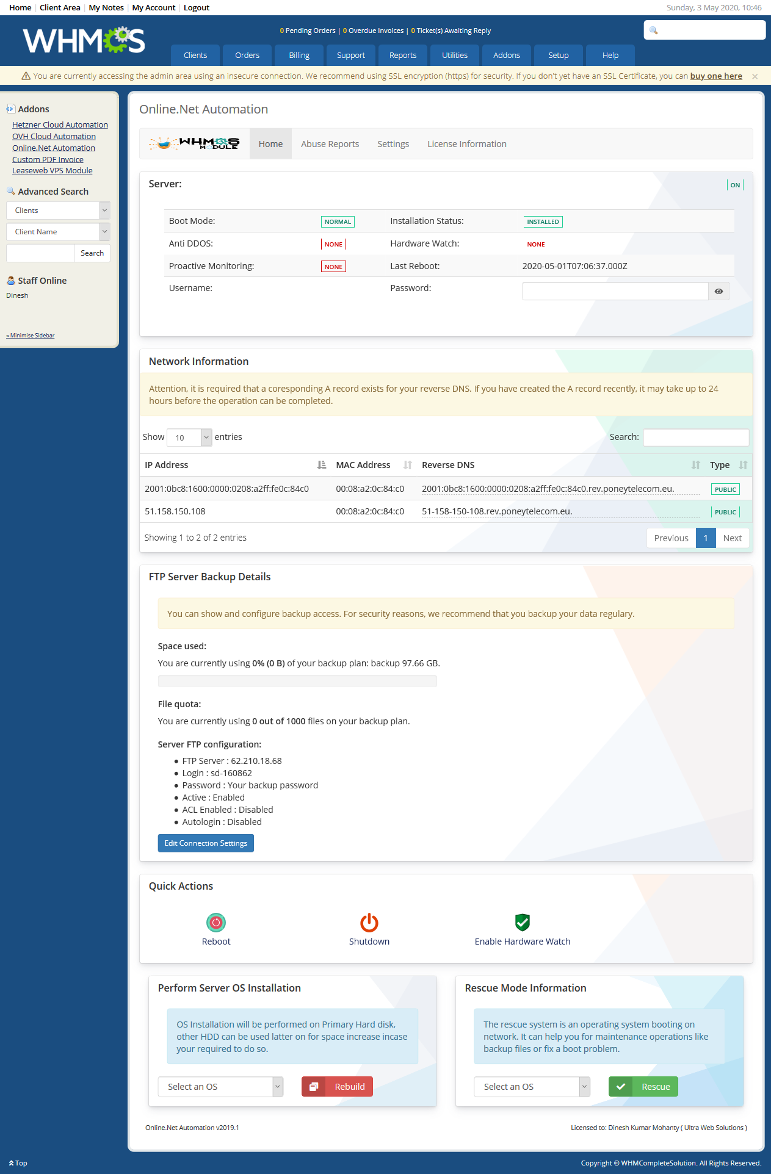Open Select an OS dropdown for installation
Image resolution: width=771 pixels, height=1174 pixels.
(x=220, y=1087)
